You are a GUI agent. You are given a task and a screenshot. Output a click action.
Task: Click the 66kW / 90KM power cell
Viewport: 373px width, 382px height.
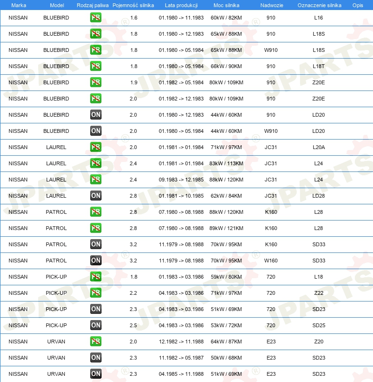tap(226, 66)
